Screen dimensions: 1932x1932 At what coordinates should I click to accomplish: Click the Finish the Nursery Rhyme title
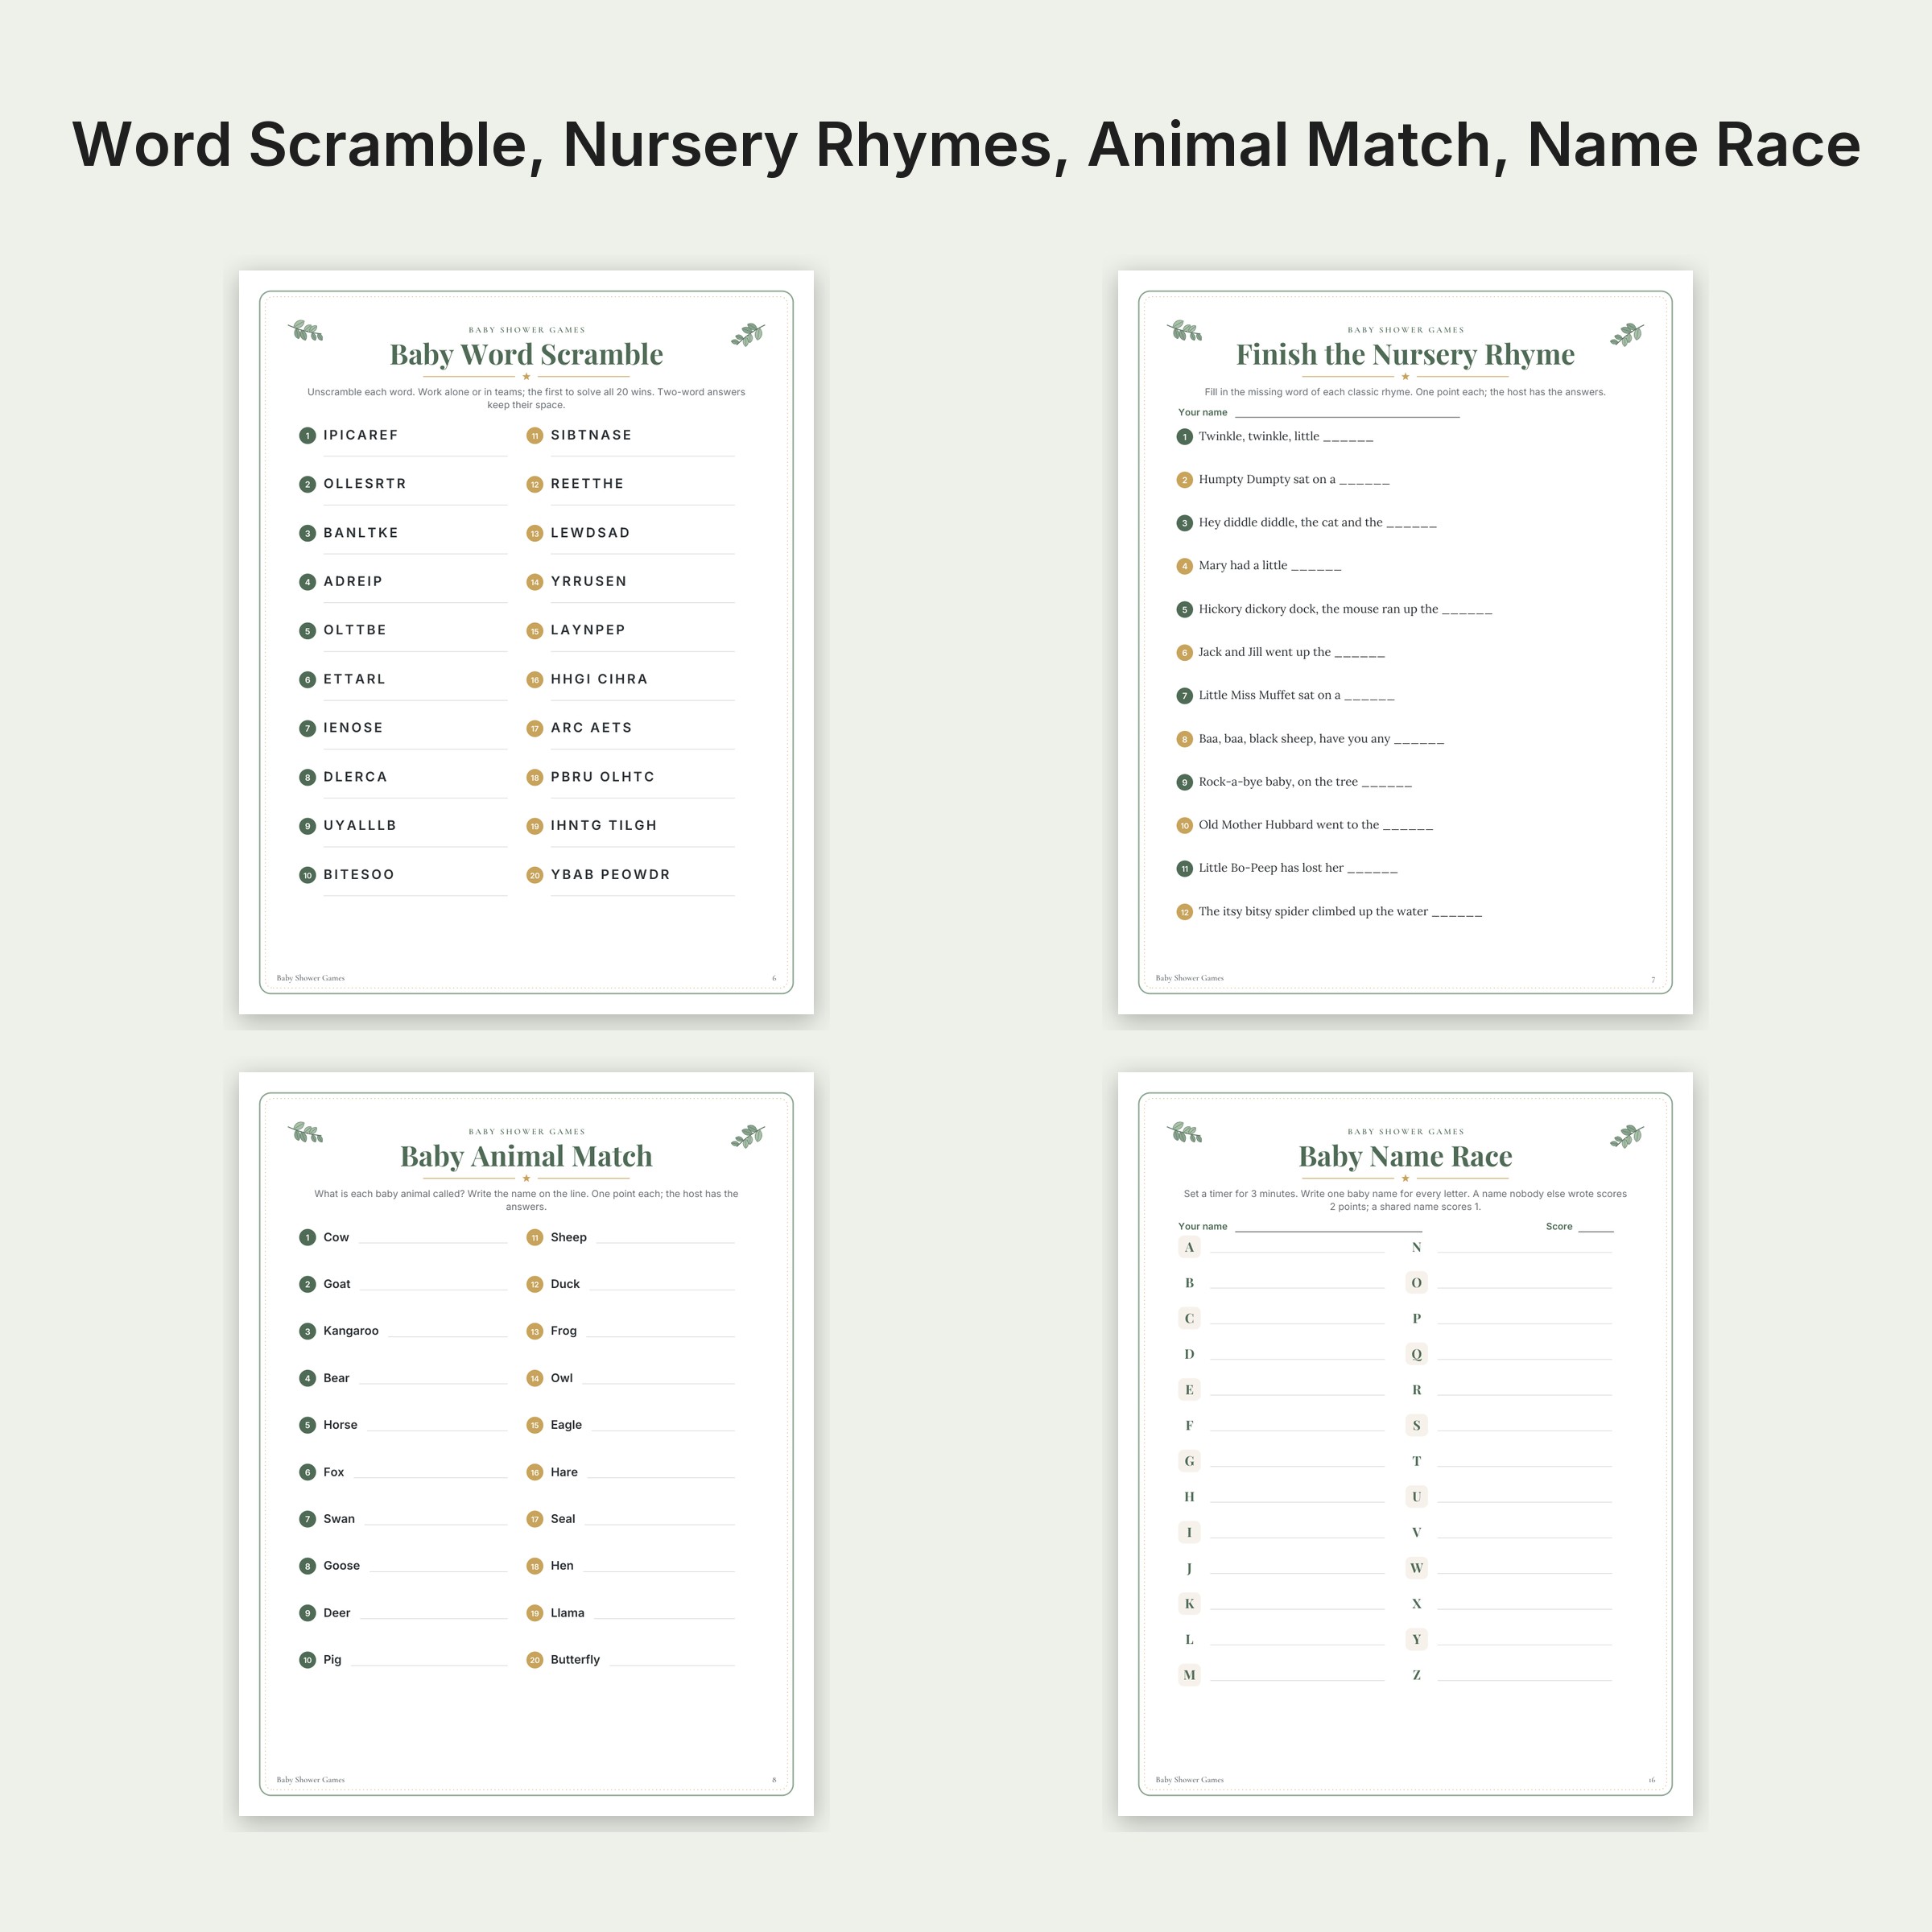pyautogui.click(x=1405, y=354)
